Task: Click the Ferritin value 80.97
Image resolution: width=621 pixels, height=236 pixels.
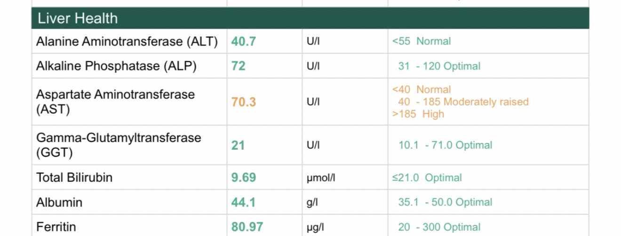Action: point(247,228)
